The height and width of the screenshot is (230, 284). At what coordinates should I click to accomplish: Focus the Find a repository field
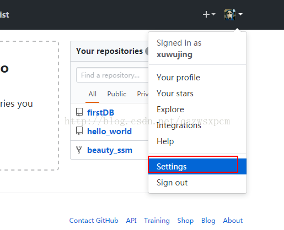click(112, 75)
